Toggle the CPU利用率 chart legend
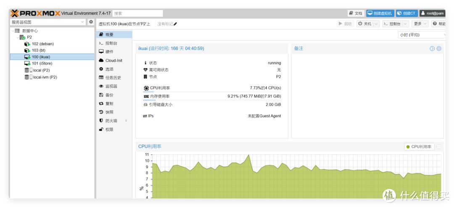 tap(419, 147)
